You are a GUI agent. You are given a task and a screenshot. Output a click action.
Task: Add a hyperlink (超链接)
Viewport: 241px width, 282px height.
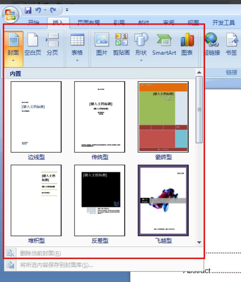(x=212, y=45)
